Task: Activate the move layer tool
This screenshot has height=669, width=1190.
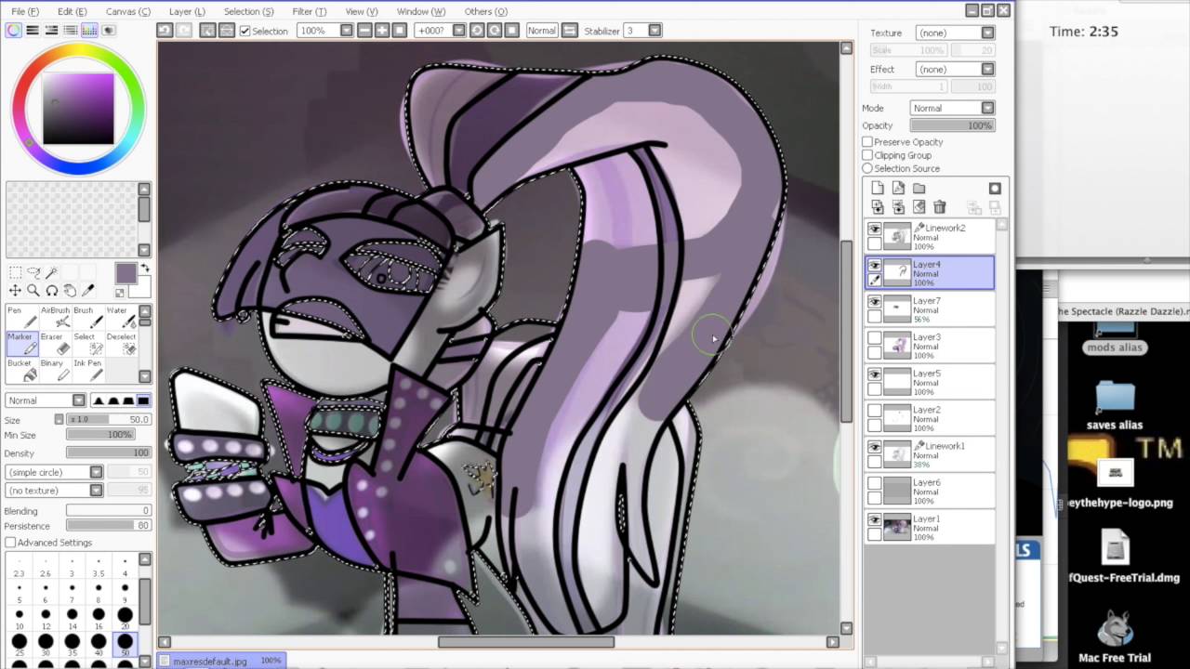Action: coord(16,291)
